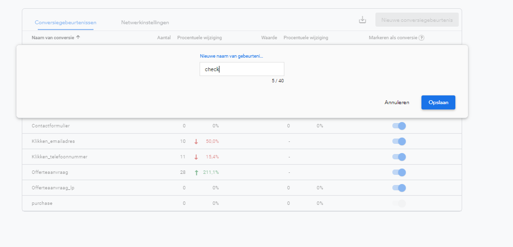Switch to Netwerkinstellingen tab
This screenshot has width=513, height=247.
tap(145, 23)
